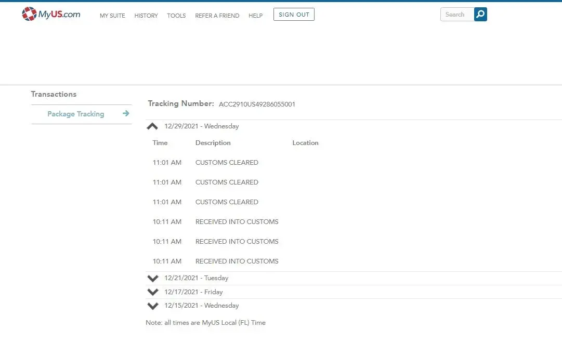The image size is (562, 342).
Task: Click the Location column header
Action: [305, 143]
